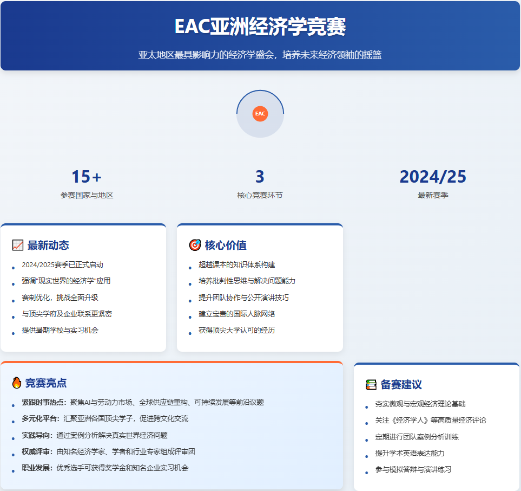Click the chart icon beside 最新动态
The width and height of the screenshot is (521, 491).
pos(18,245)
